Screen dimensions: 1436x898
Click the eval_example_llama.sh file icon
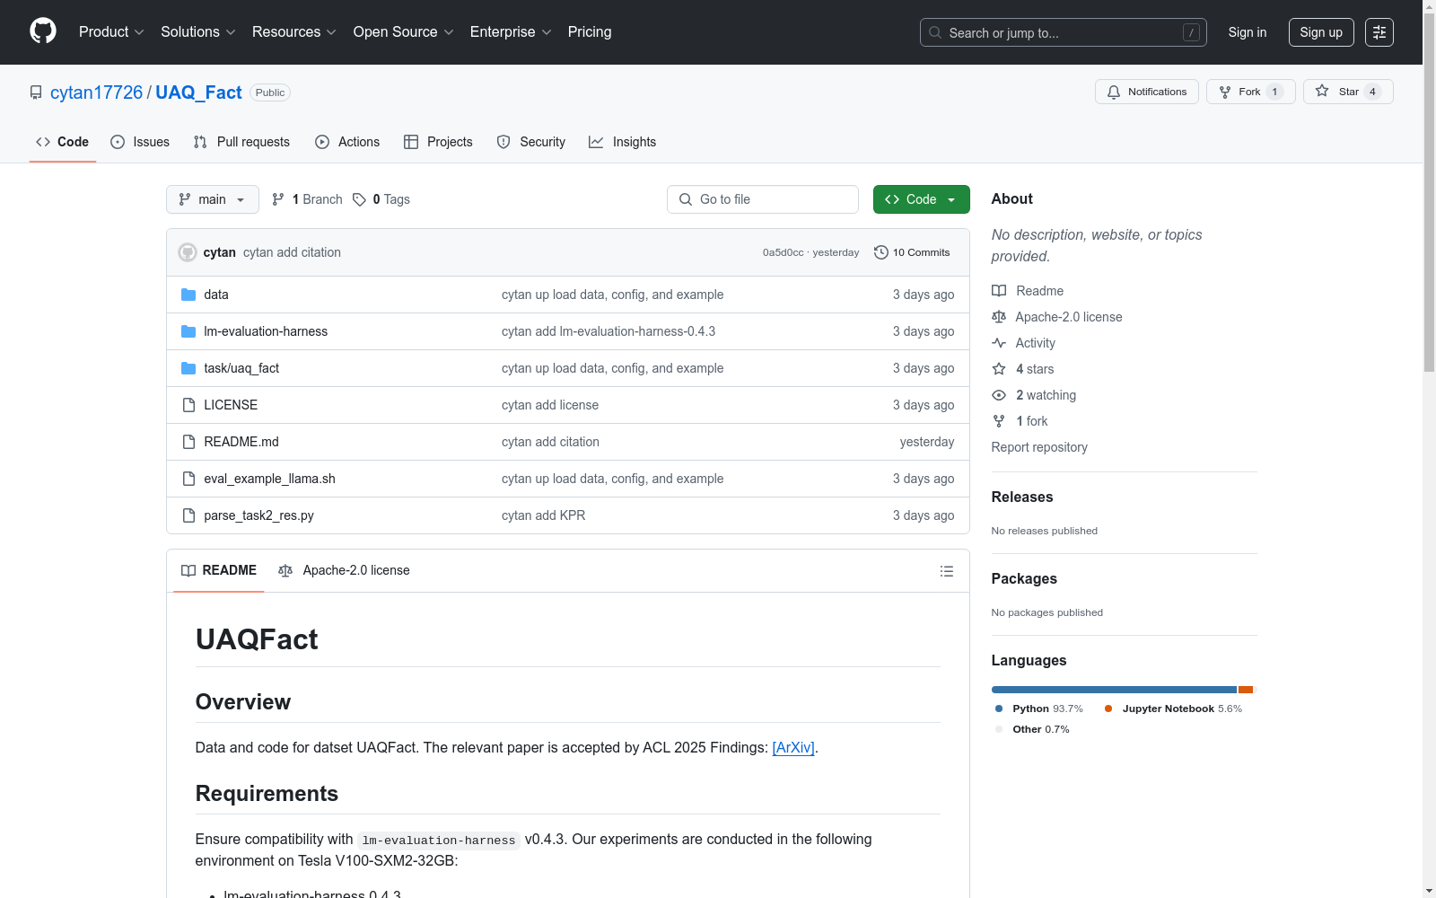click(188, 479)
